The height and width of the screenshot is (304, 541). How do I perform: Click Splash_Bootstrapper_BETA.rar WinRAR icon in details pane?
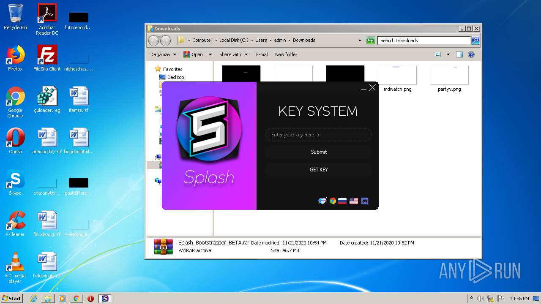pyautogui.click(x=163, y=247)
